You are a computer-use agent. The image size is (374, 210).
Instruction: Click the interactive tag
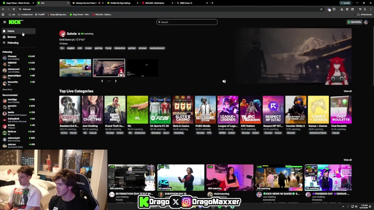tap(120, 48)
